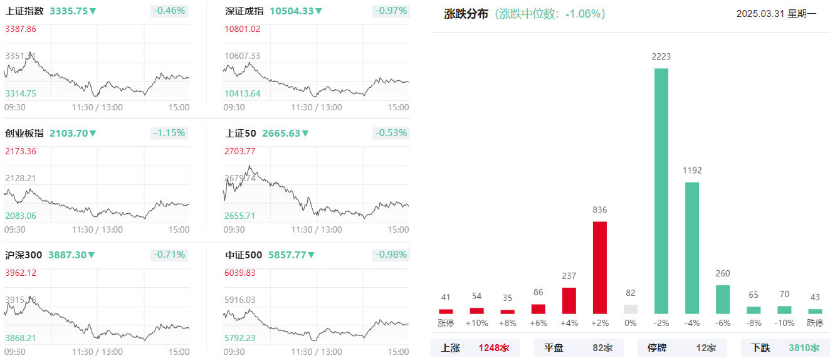Click the -0.46% change badge
Screen dimensions: 830x358
(x=171, y=11)
